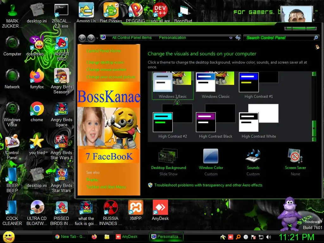Open Troubleshoot transparency and Aero effects link
Viewport: 324px width, 243px height.
(208, 185)
